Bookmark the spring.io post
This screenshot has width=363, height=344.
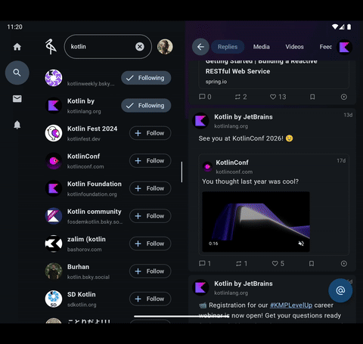[312, 97]
